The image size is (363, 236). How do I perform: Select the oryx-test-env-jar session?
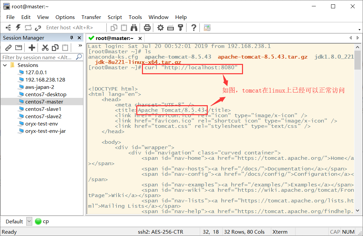(x=46, y=131)
